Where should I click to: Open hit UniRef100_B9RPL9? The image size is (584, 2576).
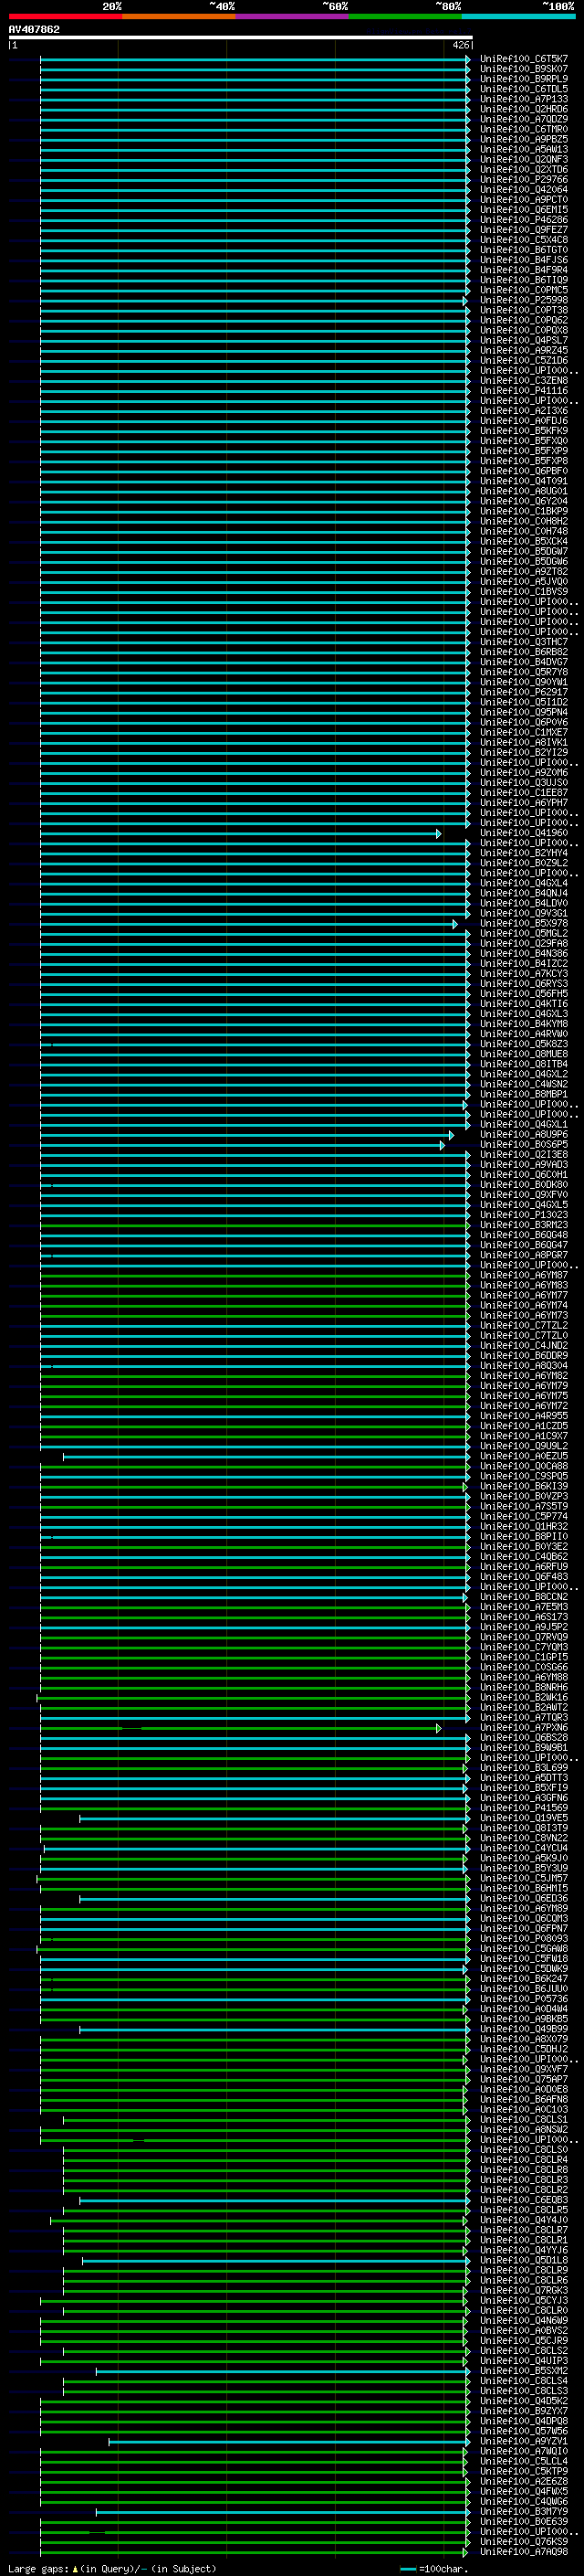[524, 79]
